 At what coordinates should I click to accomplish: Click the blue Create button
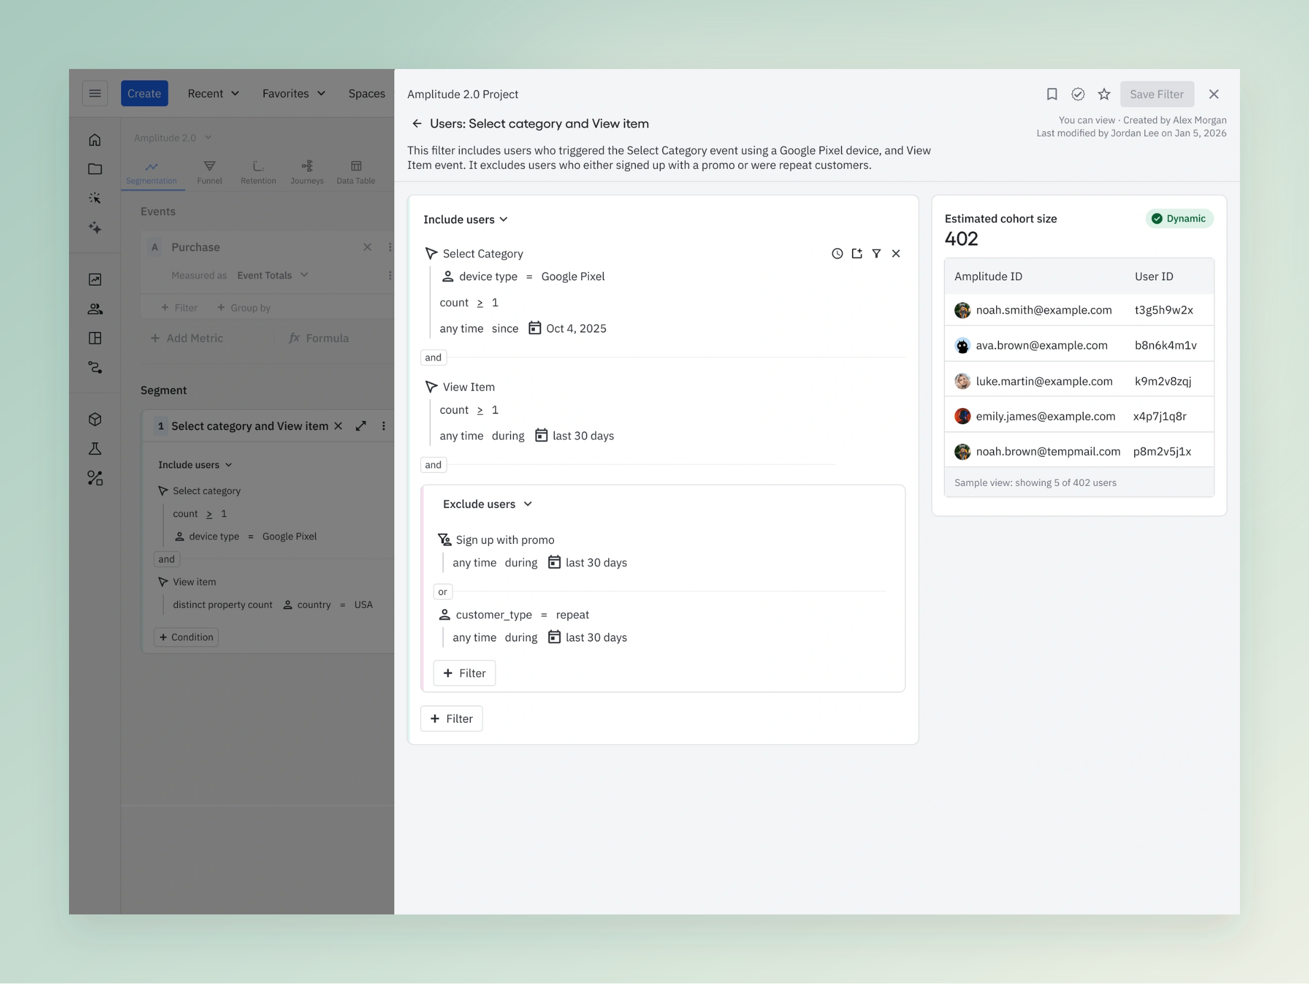tap(144, 93)
